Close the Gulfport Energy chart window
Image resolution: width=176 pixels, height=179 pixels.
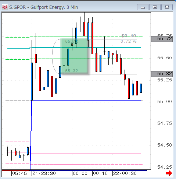(167, 7)
